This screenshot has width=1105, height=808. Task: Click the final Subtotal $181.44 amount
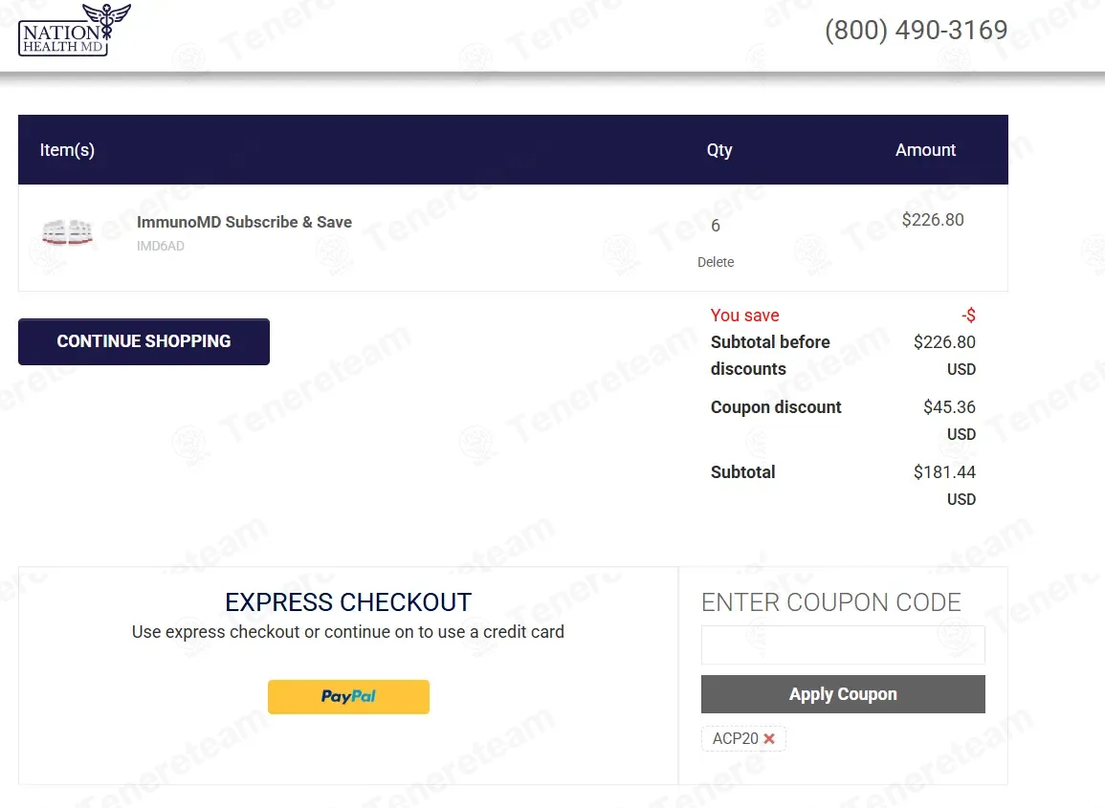pyautogui.click(x=944, y=472)
